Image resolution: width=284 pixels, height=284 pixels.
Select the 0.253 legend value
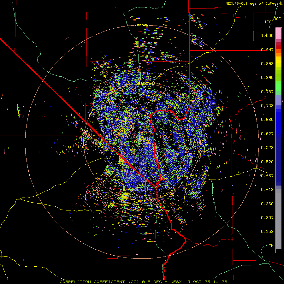[x=267, y=232]
